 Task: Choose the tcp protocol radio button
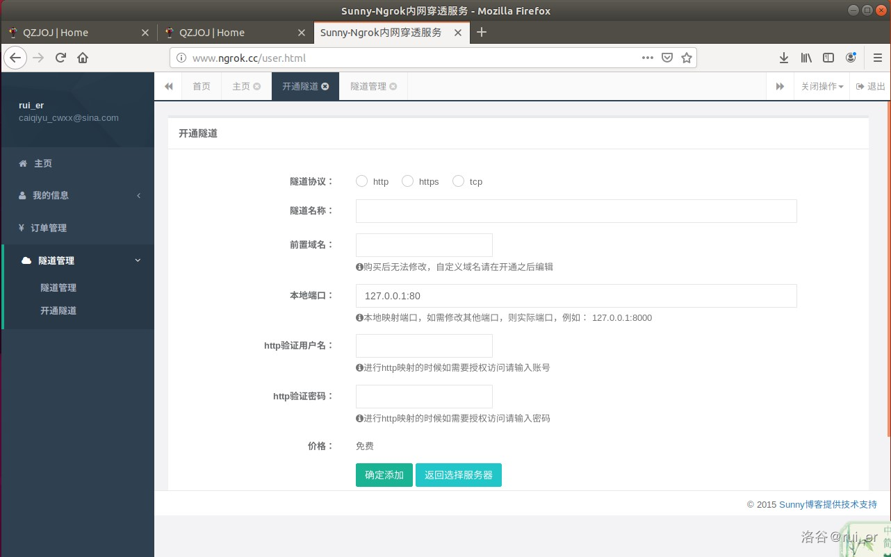point(458,181)
